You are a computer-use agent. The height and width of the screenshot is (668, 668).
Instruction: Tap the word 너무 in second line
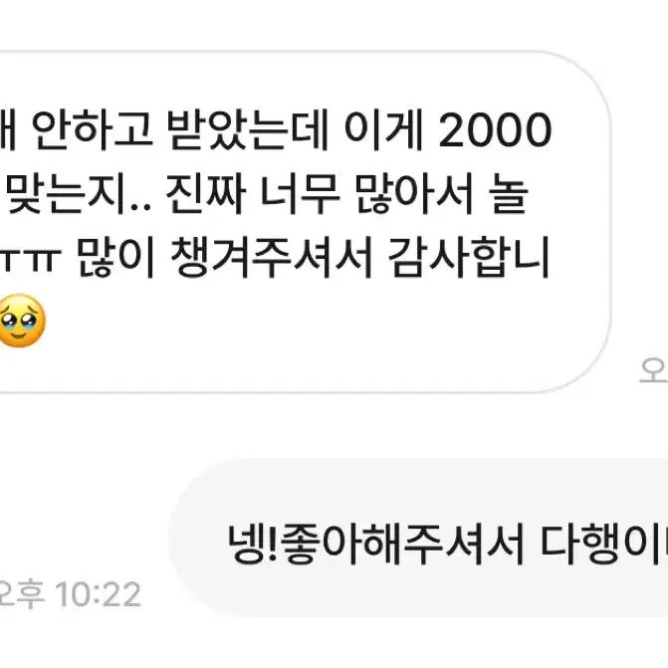tap(300, 194)
